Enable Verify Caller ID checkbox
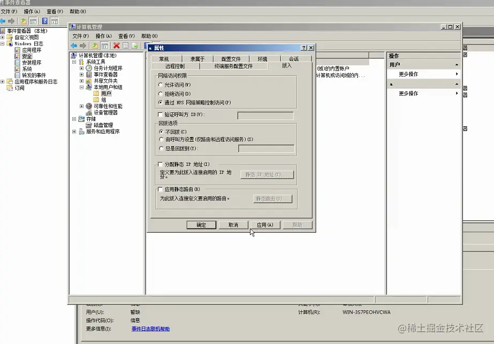 coord(160,114)
